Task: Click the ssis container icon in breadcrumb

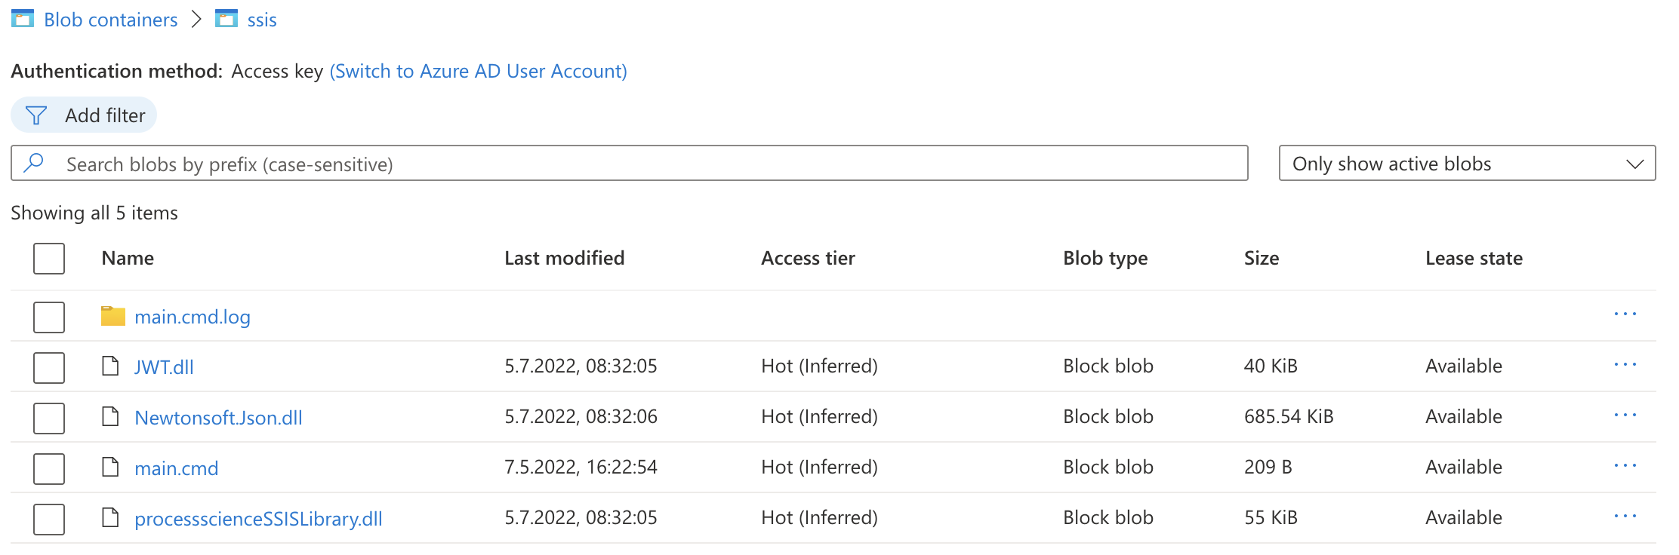Action: coord(226,18)
